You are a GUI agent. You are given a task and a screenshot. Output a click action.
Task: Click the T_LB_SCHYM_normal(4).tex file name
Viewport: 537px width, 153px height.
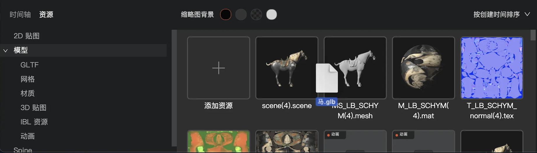tap(492, 111)
